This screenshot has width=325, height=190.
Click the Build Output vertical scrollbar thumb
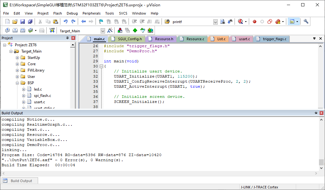(x=321, y=162)
